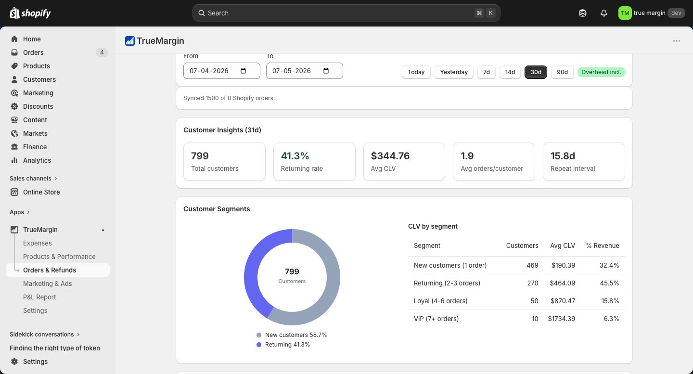The width and height of the screenshot is (693, 374).
Task: Click 'Synced 1500 of 0 Shopify orders.' status text
Action: (x=229, y=98)
